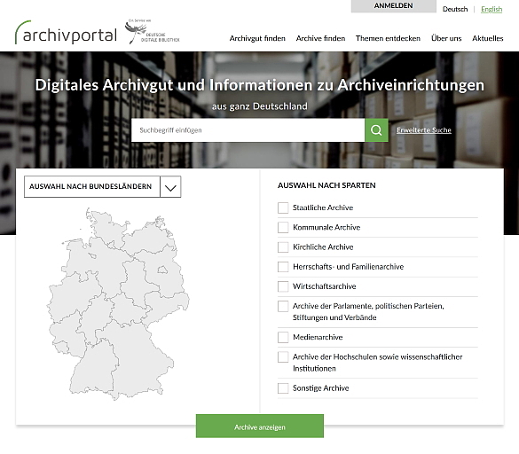The height and width of the screenshot is (454, 519).
Task: Tick the Kommunale Archive checkbox
Action: (283, 227)
